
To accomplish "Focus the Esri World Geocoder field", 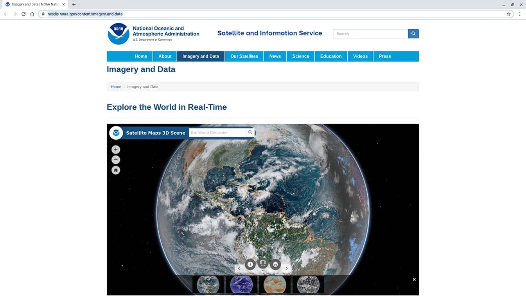I will pos(217,133).
